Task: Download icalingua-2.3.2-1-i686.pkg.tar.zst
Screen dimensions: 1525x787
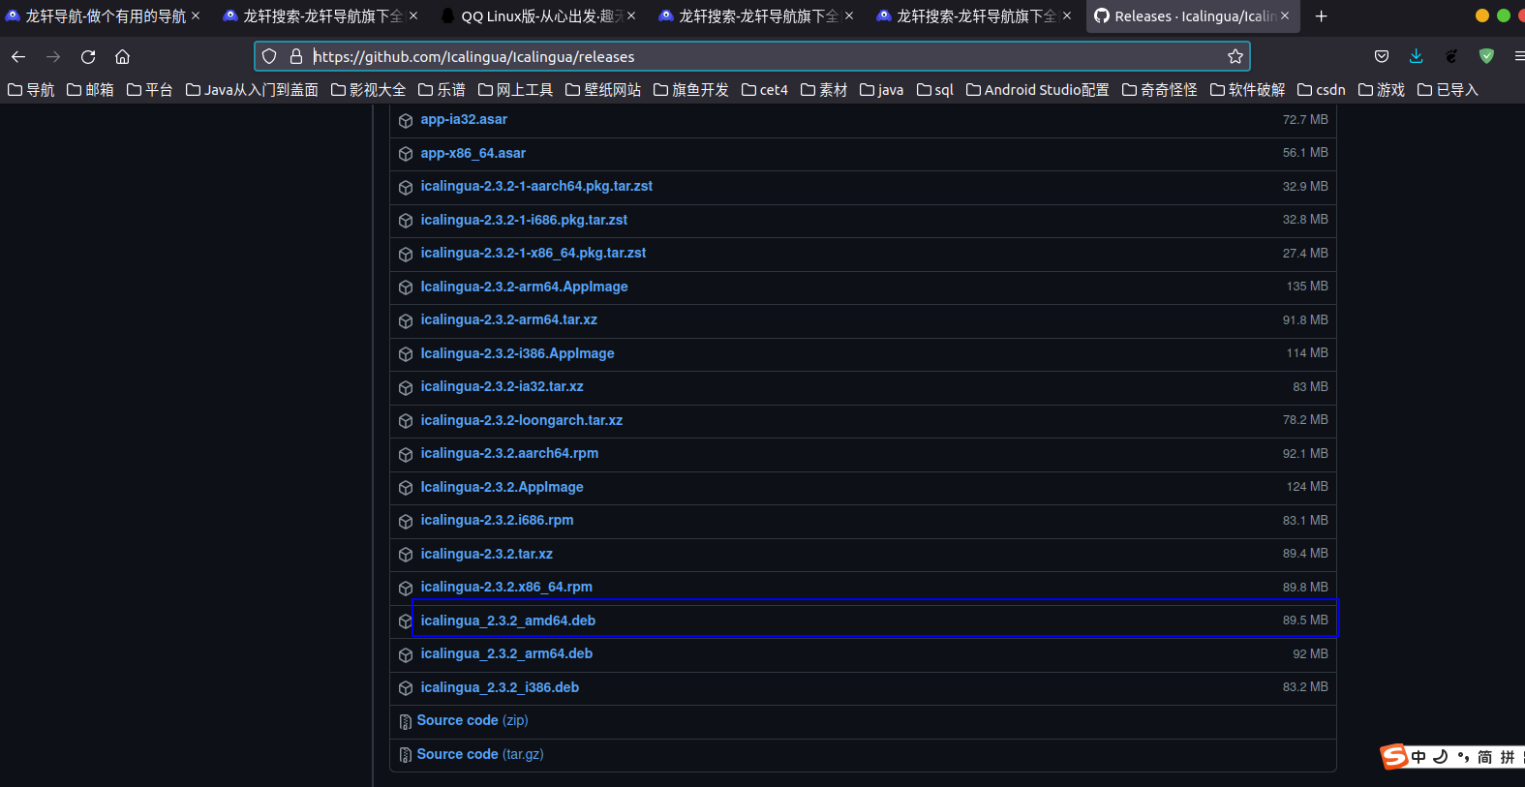Action: pos(524,220)
